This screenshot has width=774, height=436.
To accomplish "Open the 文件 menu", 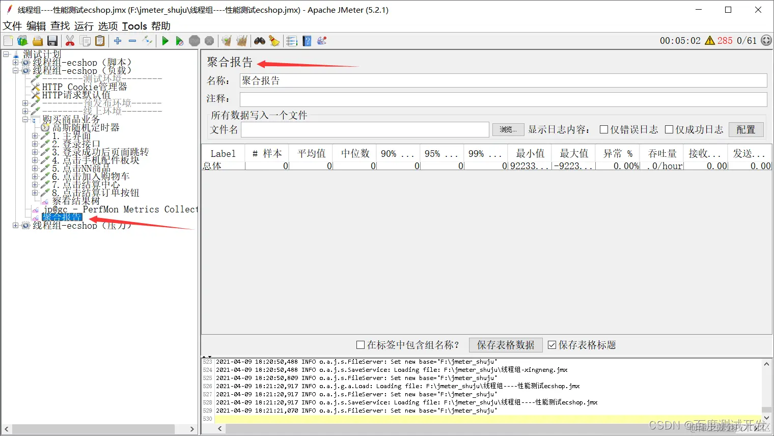I will pos(12,26).
